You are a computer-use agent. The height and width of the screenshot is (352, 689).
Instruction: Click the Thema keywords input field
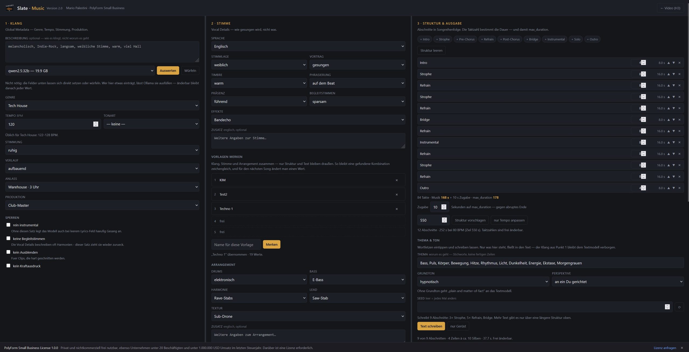550,263
